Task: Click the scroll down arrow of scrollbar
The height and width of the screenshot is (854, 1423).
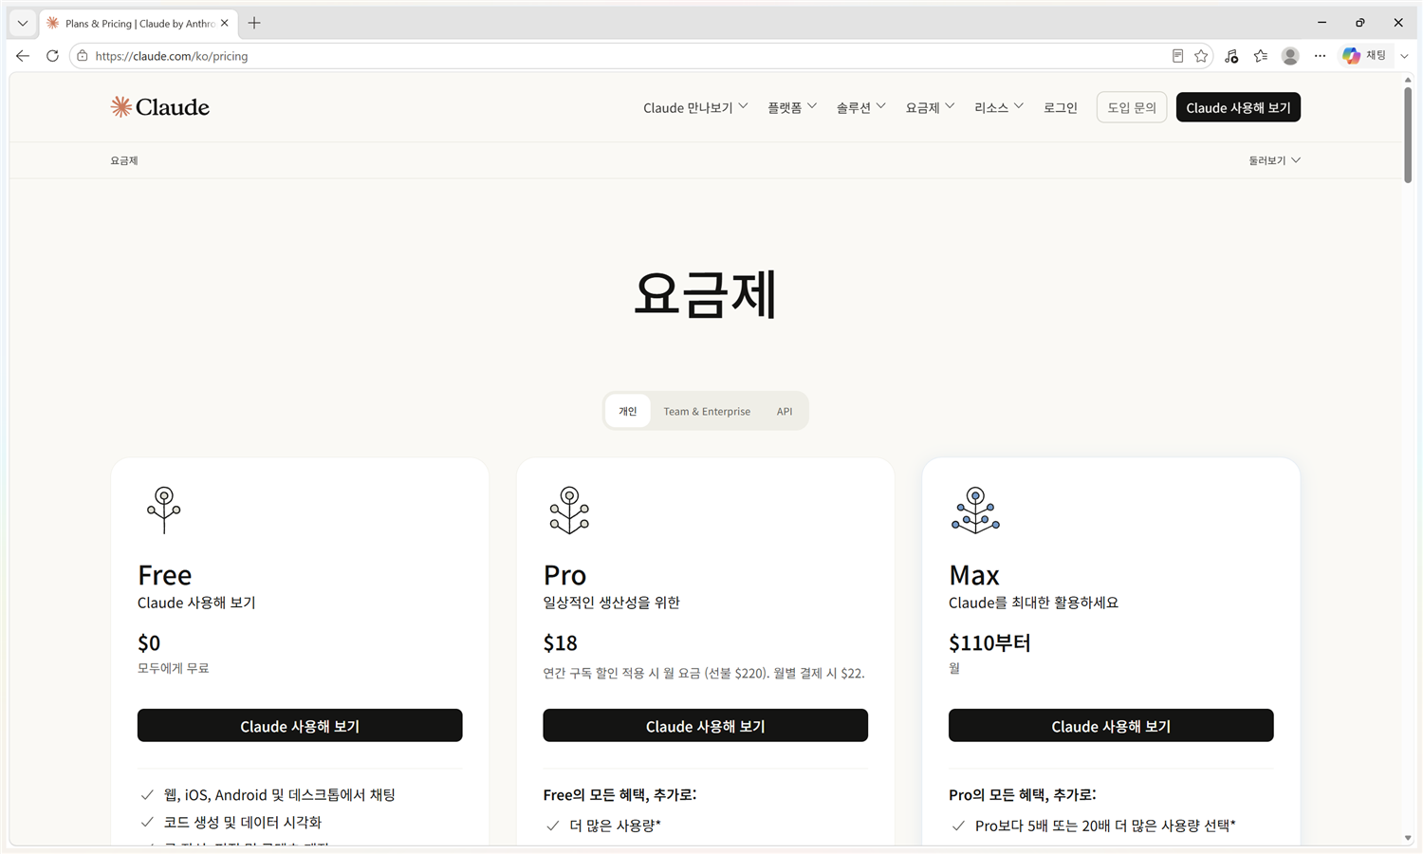Action: [1408, 838]
